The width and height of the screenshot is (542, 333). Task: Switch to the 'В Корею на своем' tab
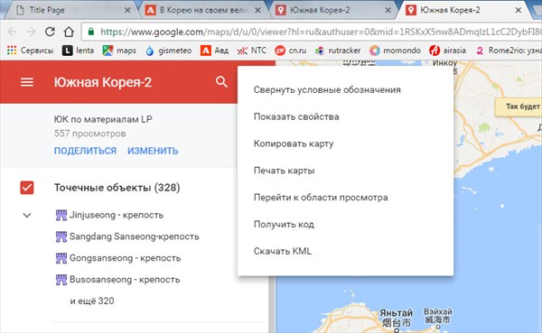coord(204,10)
